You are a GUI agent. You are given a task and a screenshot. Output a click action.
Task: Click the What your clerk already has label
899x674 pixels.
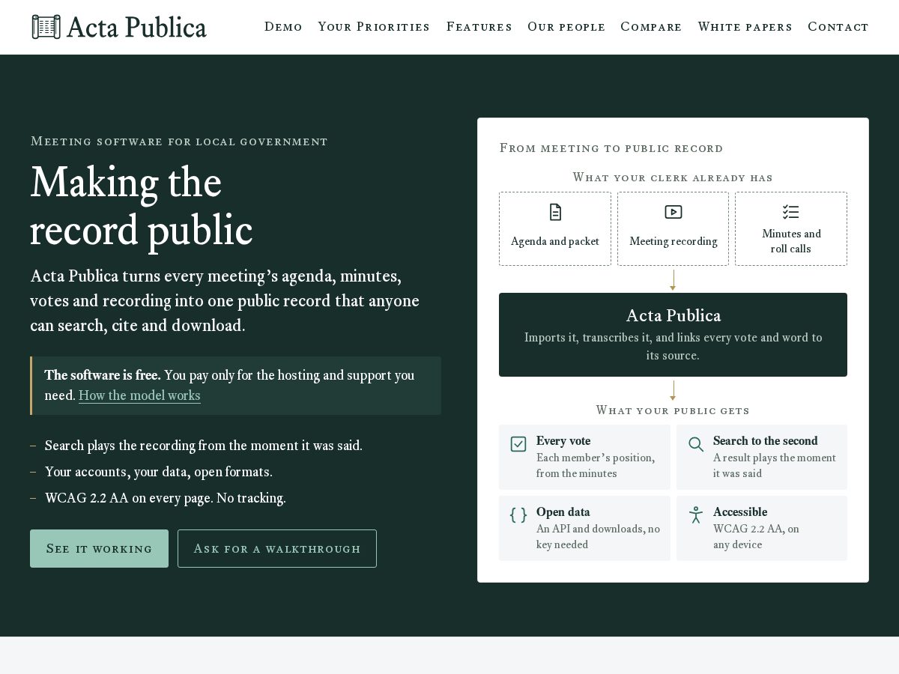(x=673, y=177)
